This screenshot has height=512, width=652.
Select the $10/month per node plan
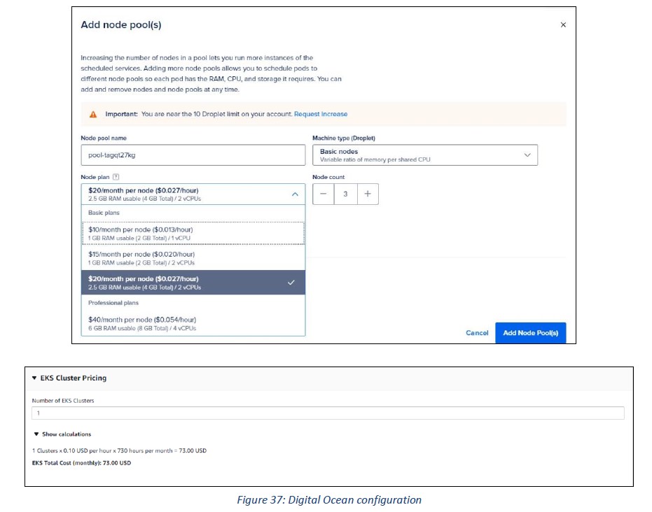pos(193,234)
